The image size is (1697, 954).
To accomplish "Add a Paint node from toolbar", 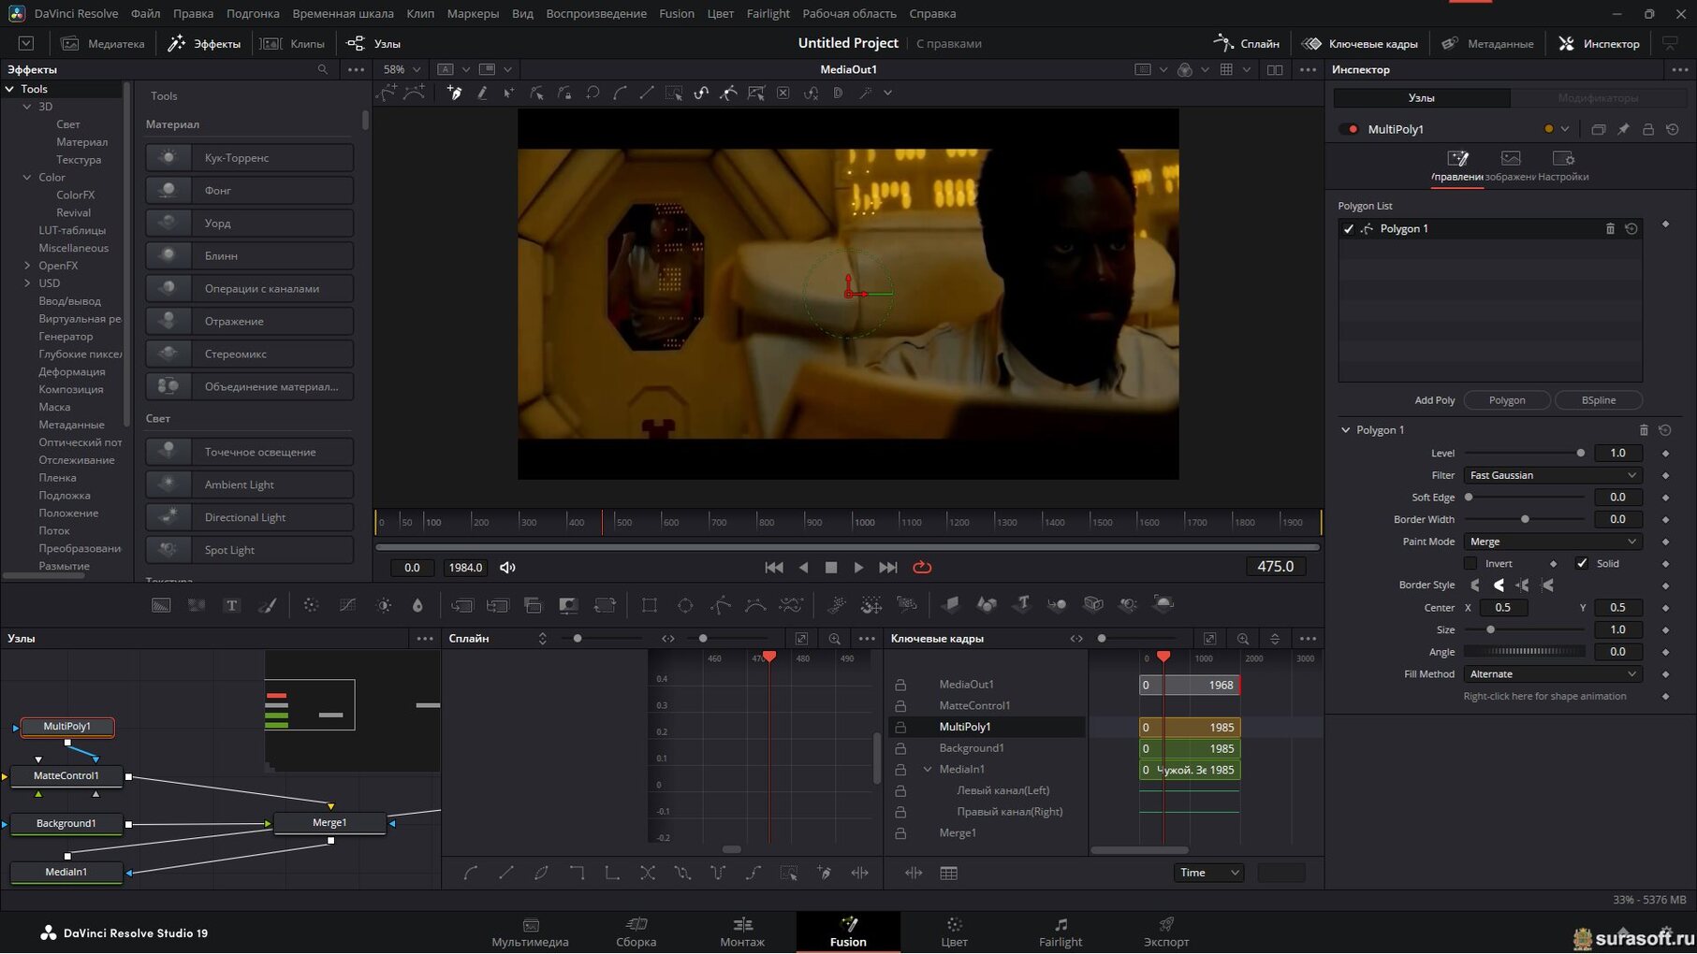I will 268,605.
